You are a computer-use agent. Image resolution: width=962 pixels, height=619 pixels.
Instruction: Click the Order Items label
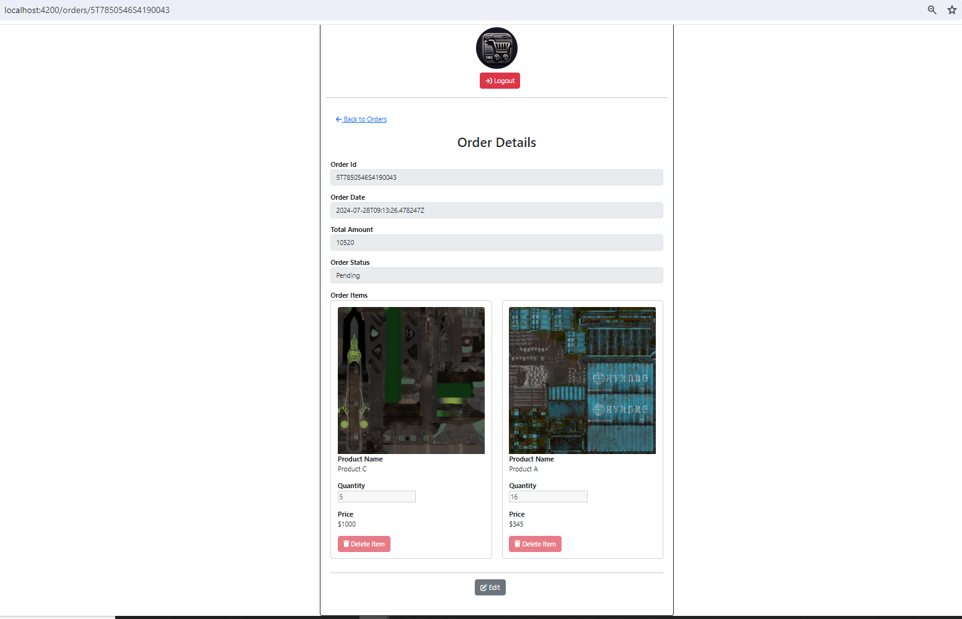click(x=349, y=295)
